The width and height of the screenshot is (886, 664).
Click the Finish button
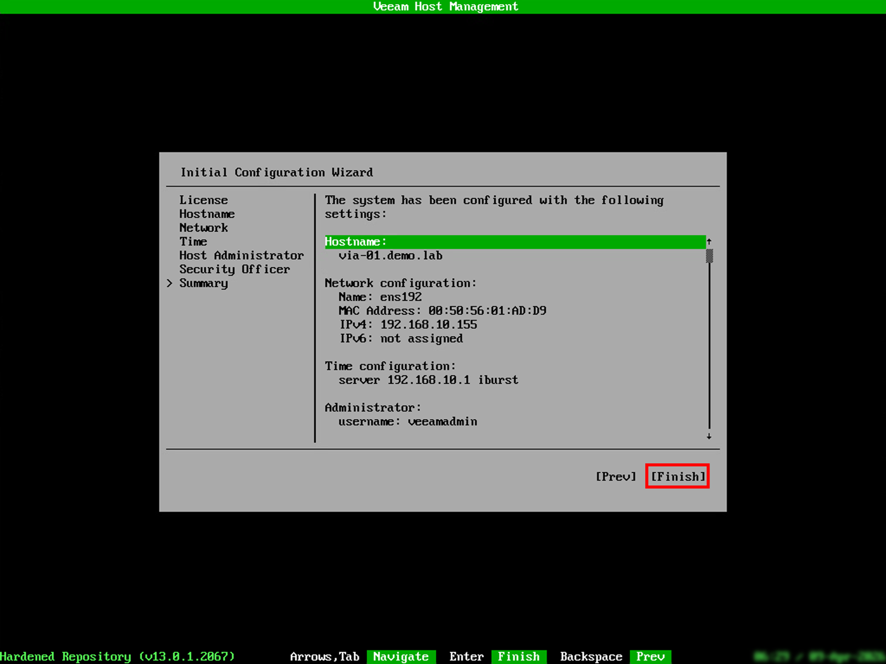[x=677, y=476]
